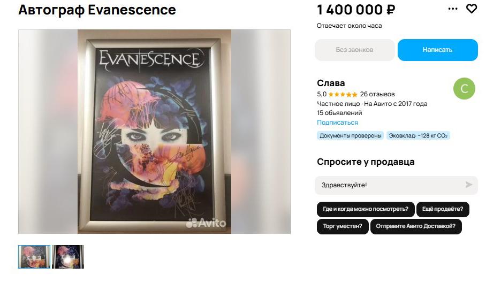Switch to the second photo thumbnail
501x282 pixels.
[68, 257]
